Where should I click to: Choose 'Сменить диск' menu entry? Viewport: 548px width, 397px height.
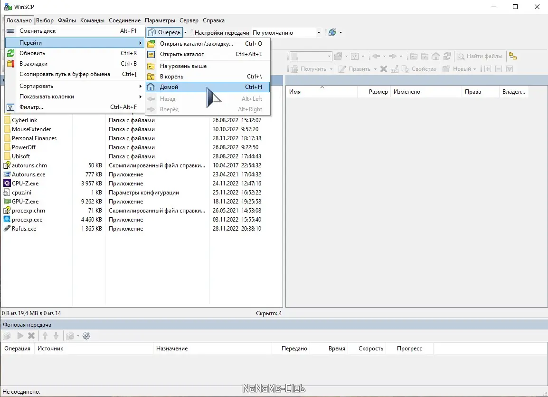pos(75,31)
